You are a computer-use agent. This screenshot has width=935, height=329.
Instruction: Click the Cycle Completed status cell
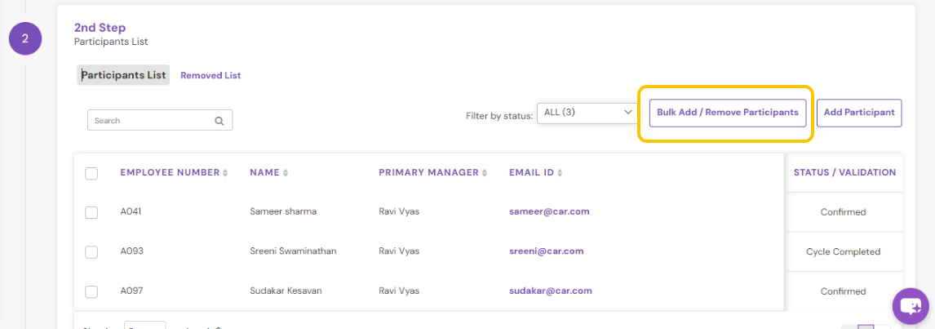843,252
